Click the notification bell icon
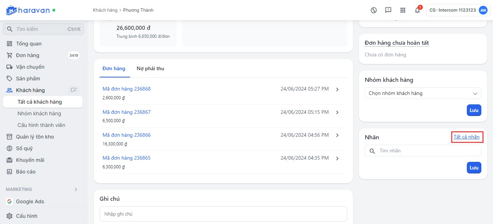This screenshot has width=493, height=224. (417, 10)
